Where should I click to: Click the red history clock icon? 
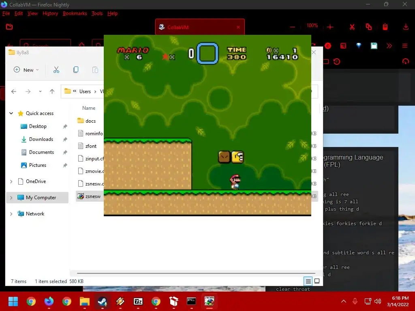(x=337, y=62)
